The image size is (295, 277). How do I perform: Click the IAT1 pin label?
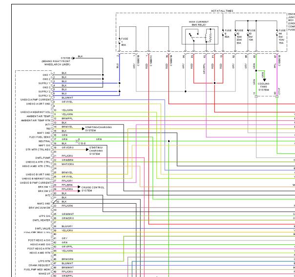[48, 125]
